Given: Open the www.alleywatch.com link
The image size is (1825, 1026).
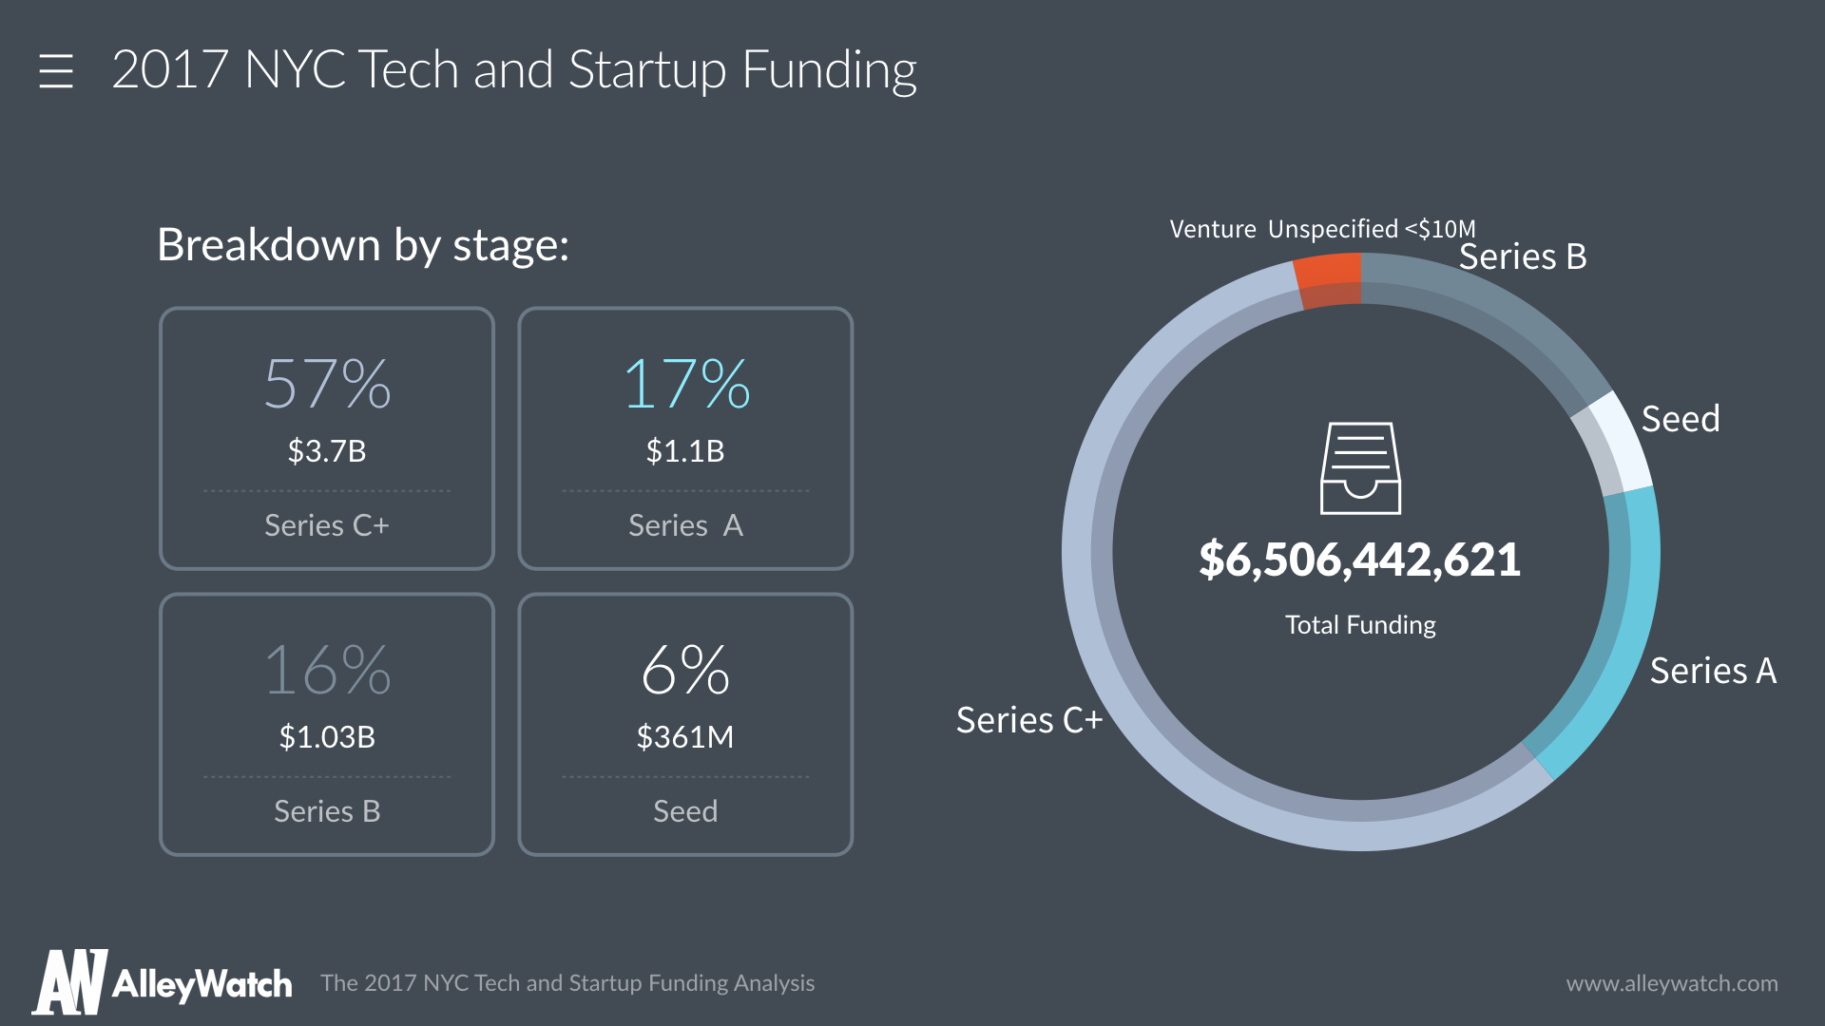Looking at the screenshot, I should coord(1671,983).
